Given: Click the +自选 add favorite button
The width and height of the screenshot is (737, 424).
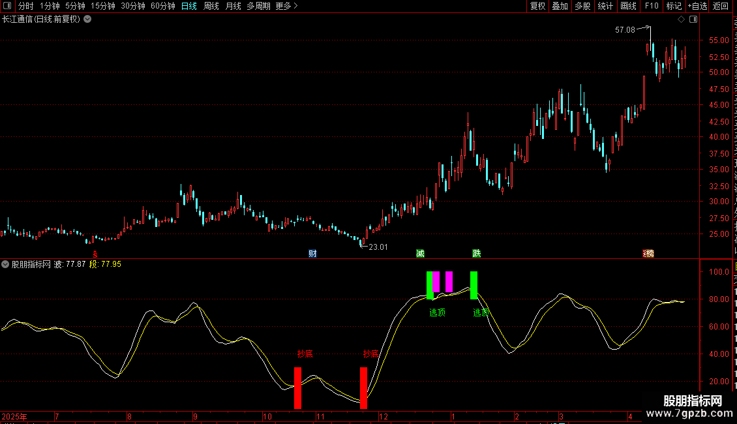Looking at the screenshot, I should point(697,6).
